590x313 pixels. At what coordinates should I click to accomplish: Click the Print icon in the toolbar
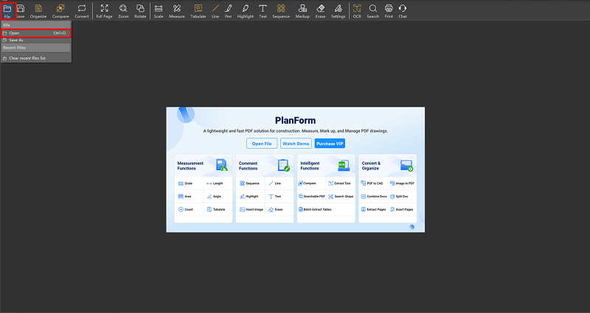pyautogui.click(x=389, y=11)
